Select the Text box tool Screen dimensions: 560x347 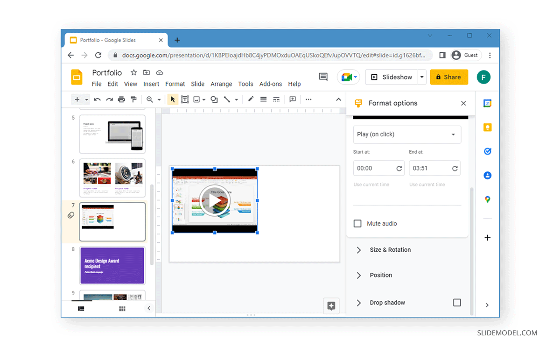point(185,99)
